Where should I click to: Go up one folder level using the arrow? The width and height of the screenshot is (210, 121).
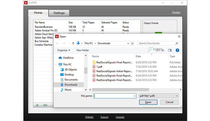(73, 43)
